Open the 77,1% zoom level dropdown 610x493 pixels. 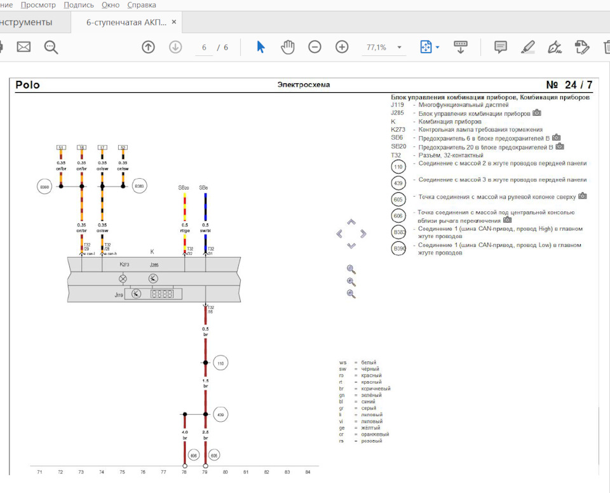(x=399, y=47)
